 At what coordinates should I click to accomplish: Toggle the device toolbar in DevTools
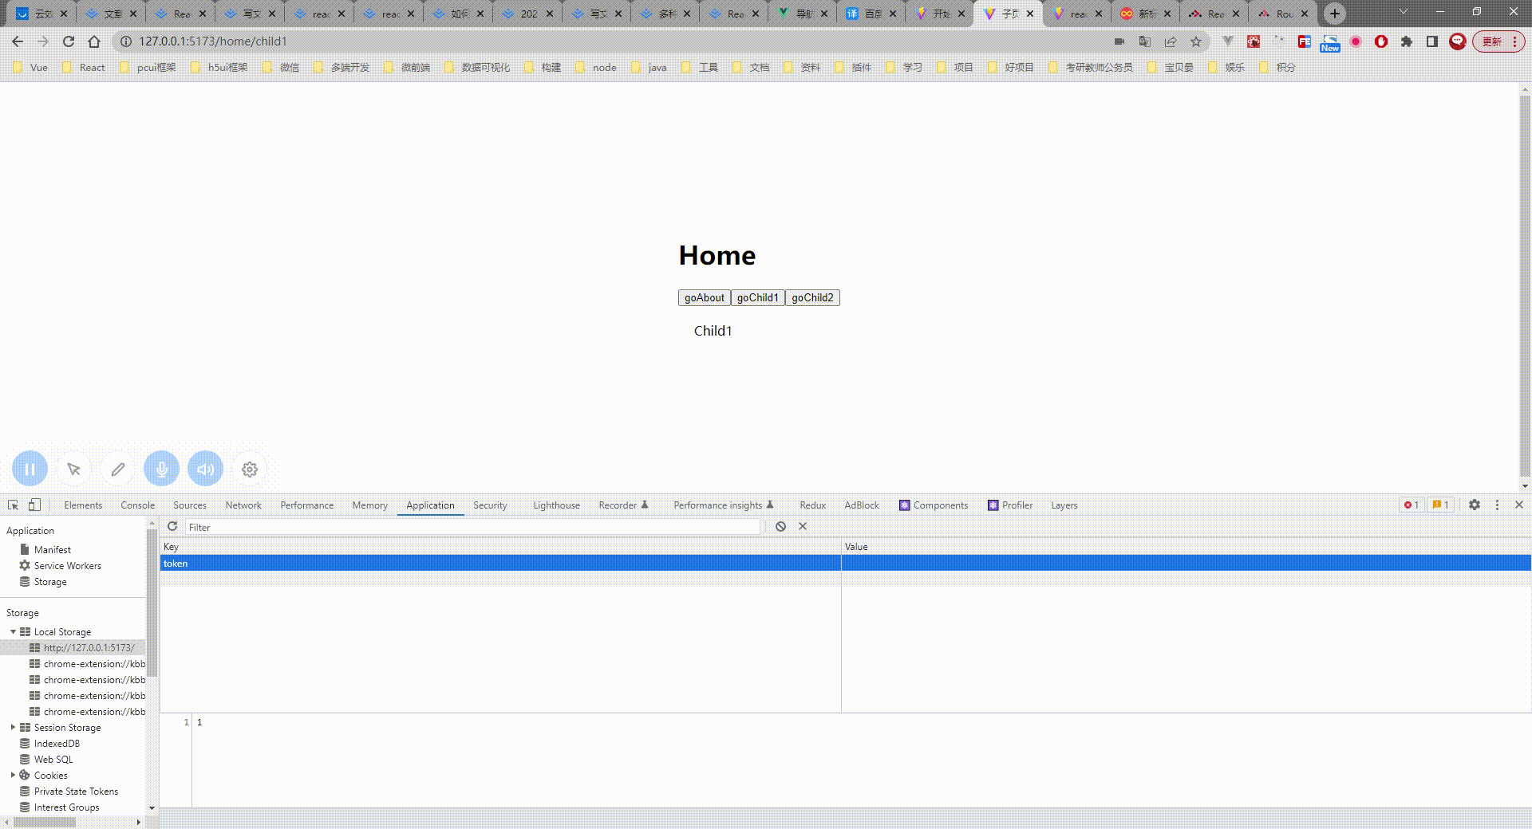34,505
